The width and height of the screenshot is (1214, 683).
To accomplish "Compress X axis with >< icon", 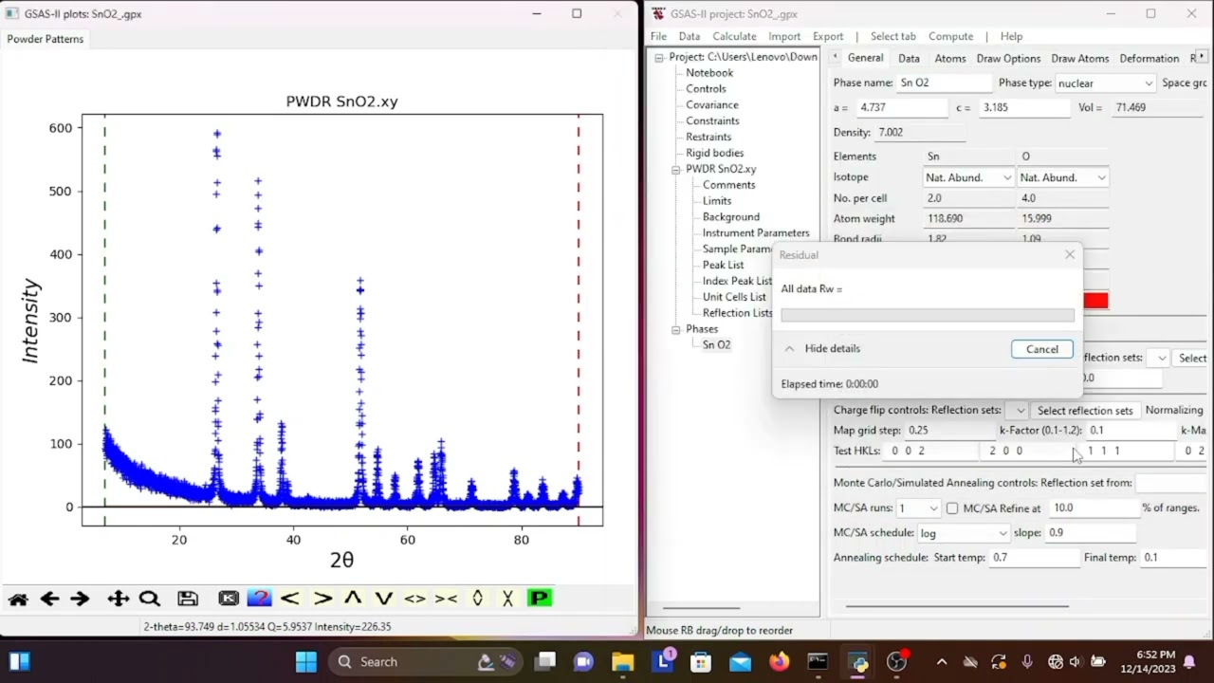I will (446, 599).
